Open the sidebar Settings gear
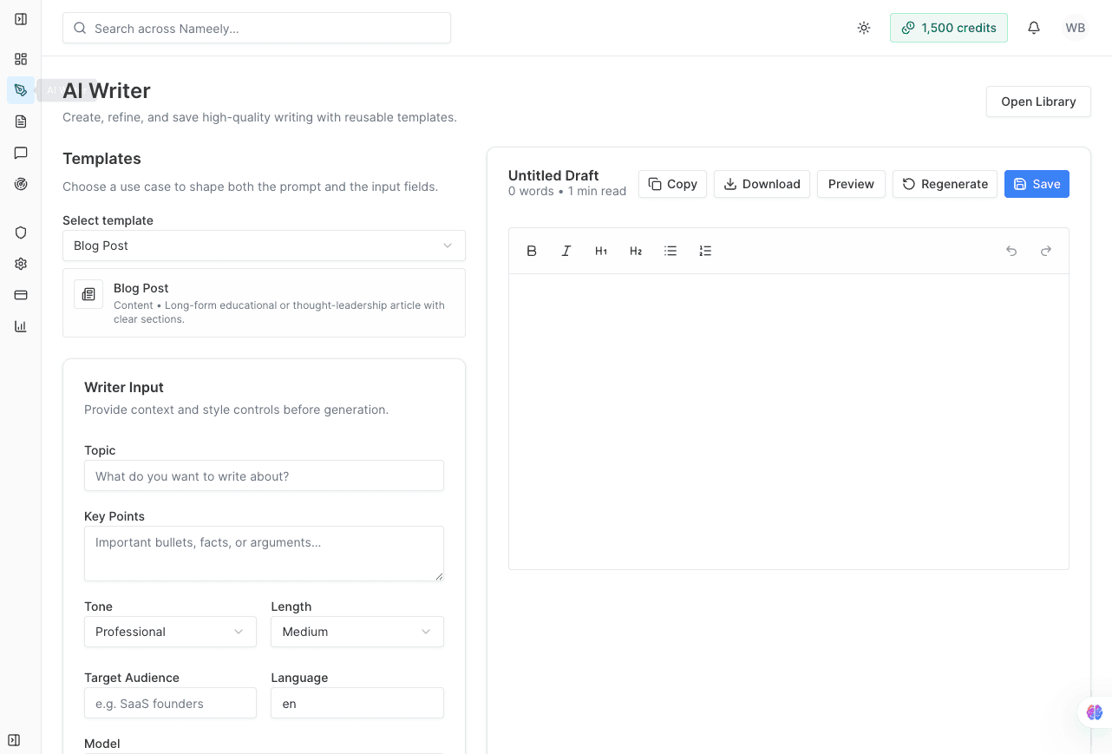Image resolution: width=1112 pixels, height=754 pixels. [x=20, y=264]
